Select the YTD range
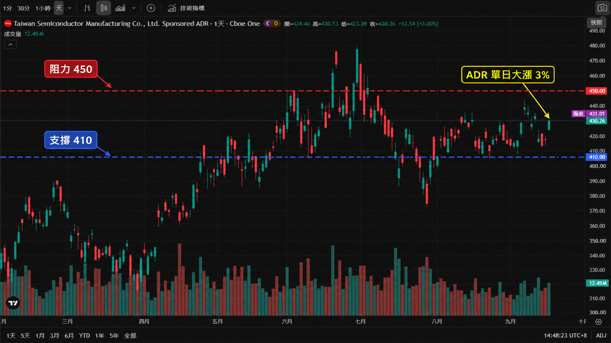This screenshot has width=611, height=343. (x=84, y=336)
